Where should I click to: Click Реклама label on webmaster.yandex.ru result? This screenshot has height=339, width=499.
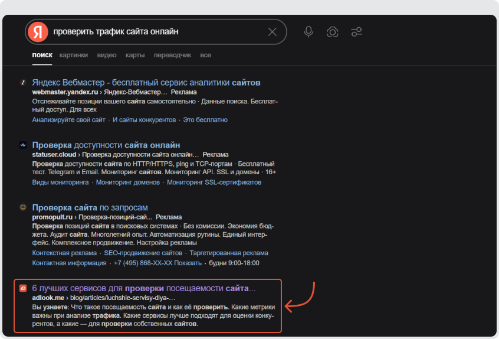point(183,92)
